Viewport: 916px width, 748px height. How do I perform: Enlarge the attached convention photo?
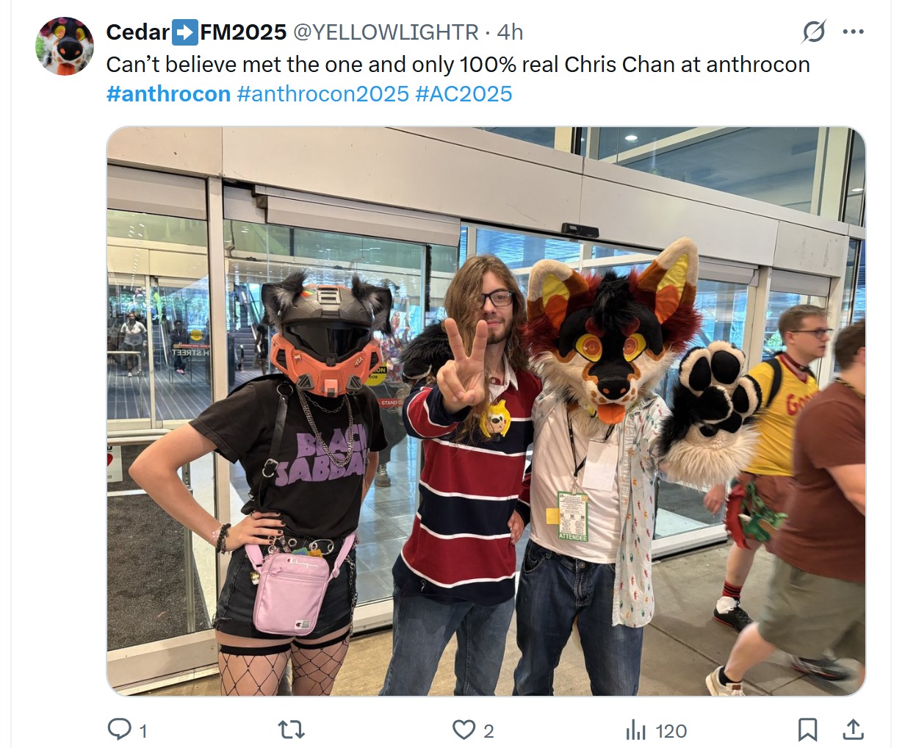(x=486, y=411)
